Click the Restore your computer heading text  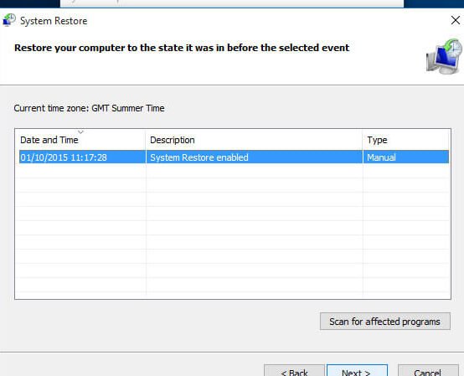pos(182,48)
